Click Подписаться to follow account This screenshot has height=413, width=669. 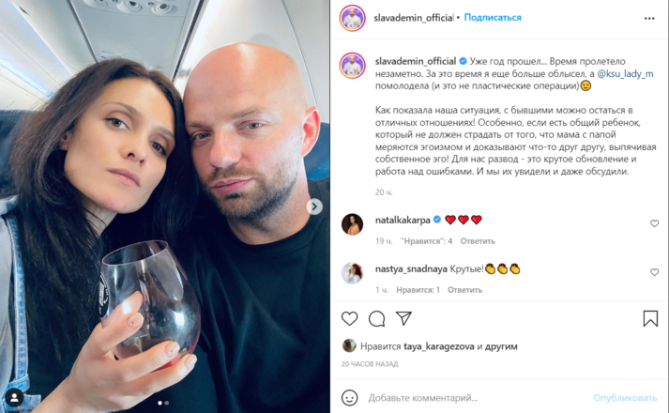coord(493,18)
